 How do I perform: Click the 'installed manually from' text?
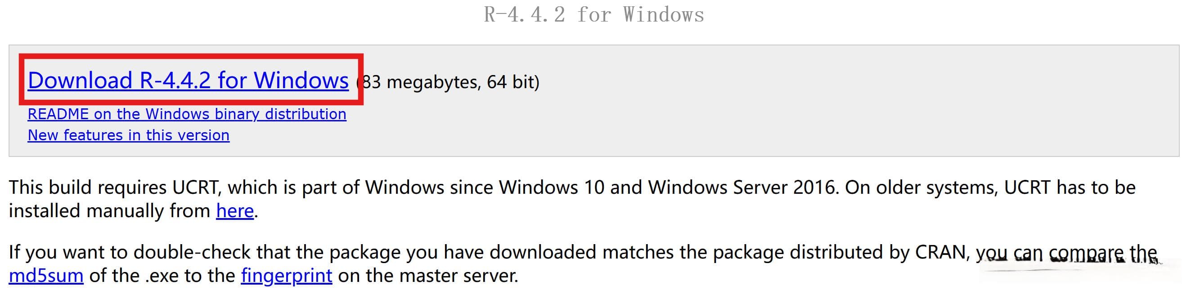point(109,210)
